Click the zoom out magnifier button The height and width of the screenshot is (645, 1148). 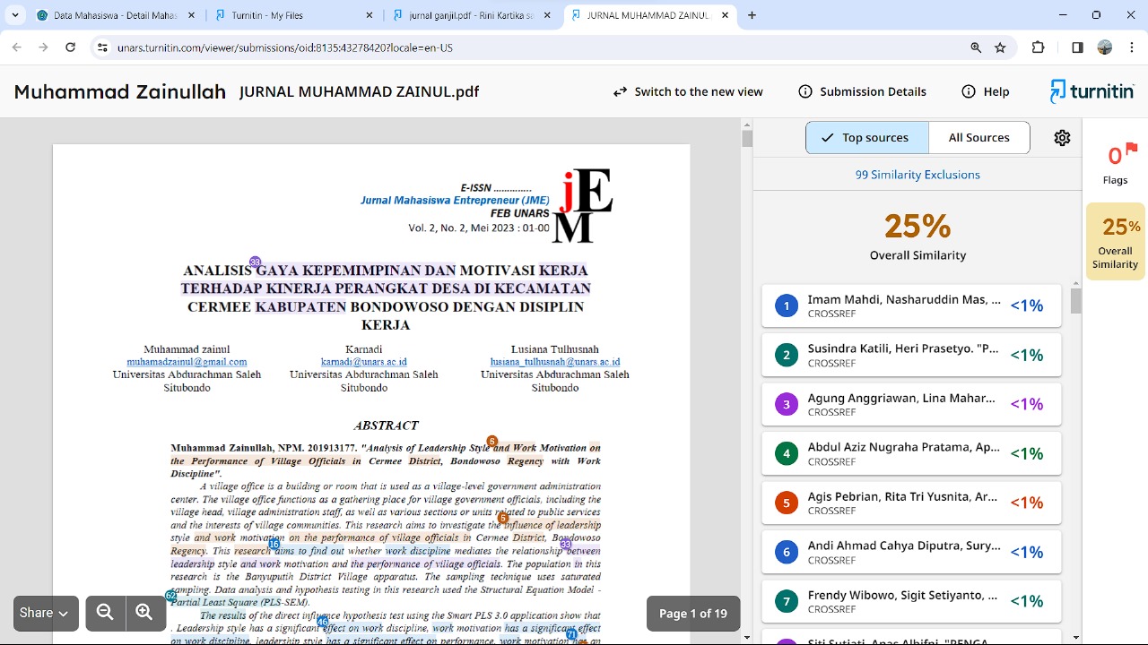coord(105,613)
